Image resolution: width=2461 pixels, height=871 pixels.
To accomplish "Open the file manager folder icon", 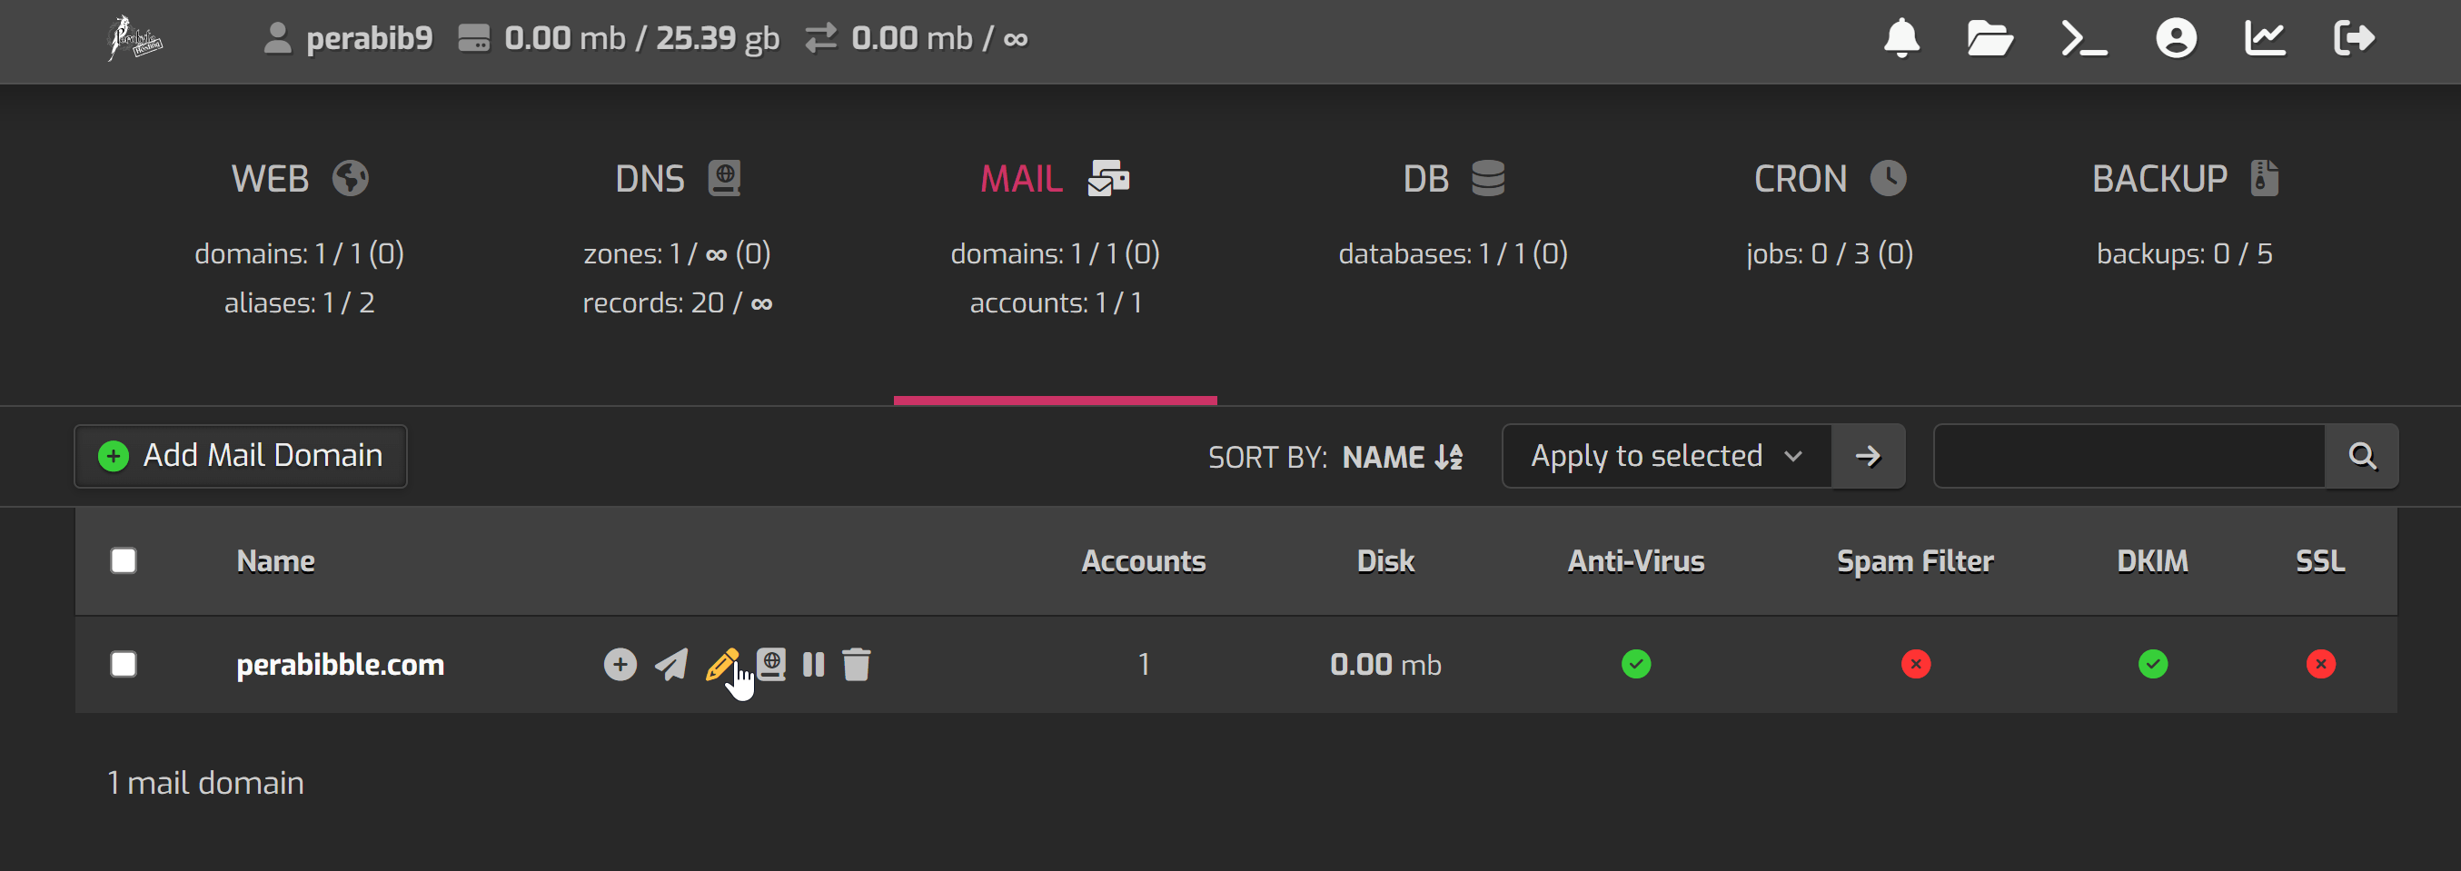I will [1990, 38].
